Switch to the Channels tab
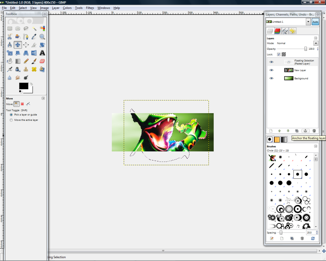Image resolution: width=326 pixels, height=261 pixels. coord(277,31)
